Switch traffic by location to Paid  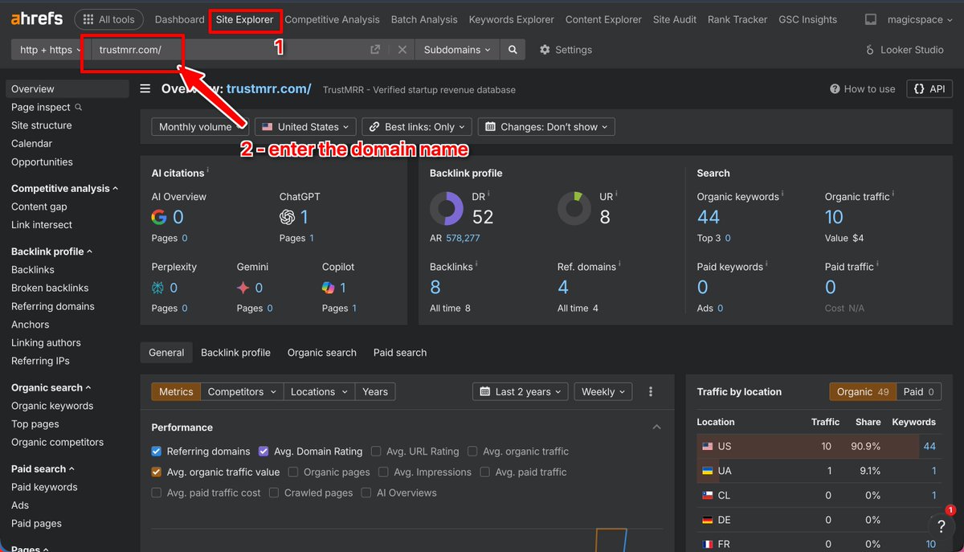[919, 392]
